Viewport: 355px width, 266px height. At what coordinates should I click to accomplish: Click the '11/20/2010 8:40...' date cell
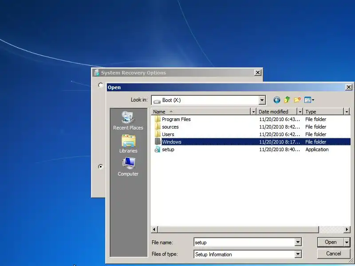tap(280, 149)
